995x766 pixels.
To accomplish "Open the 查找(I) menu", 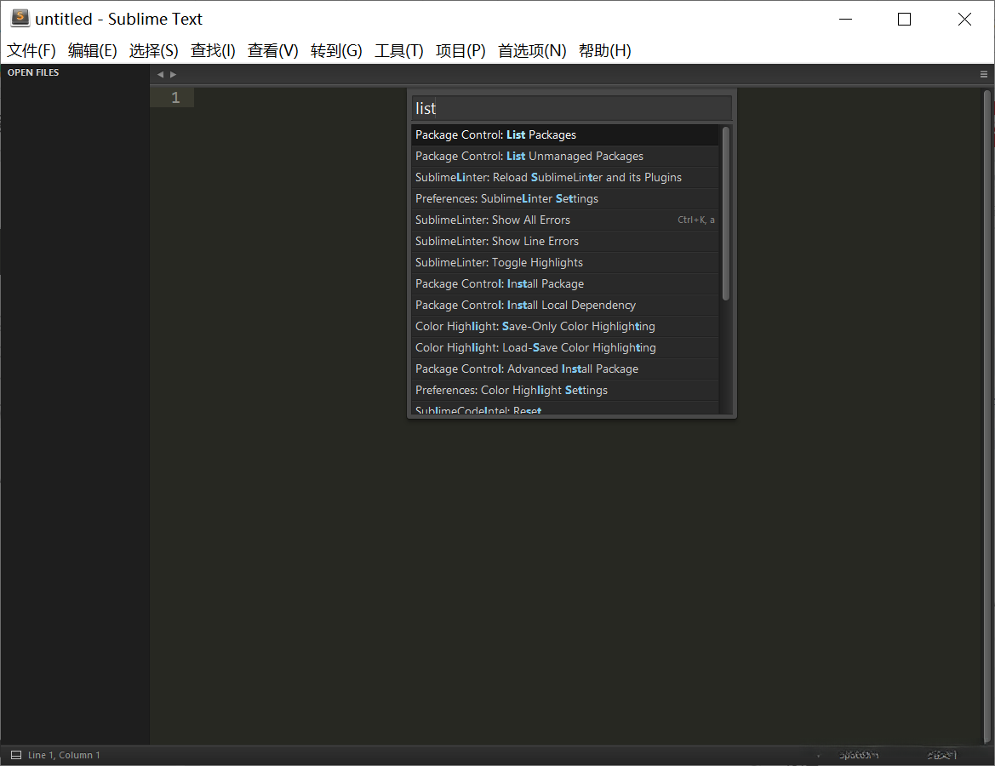I will pos(213,51).
